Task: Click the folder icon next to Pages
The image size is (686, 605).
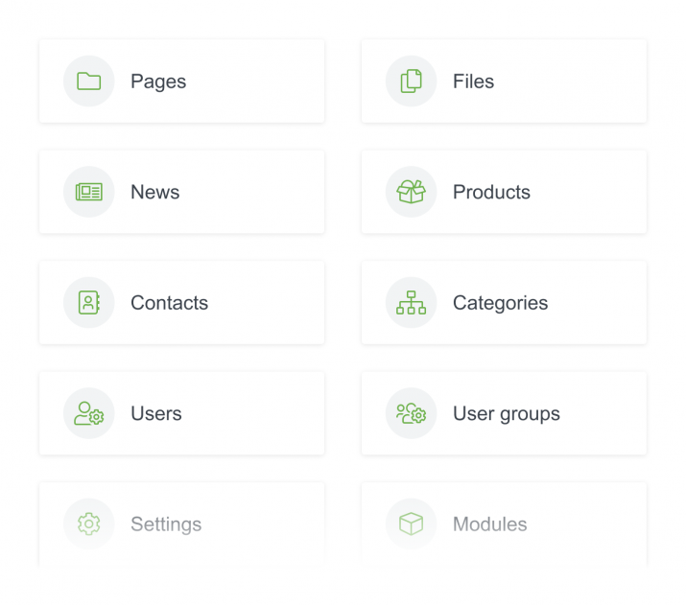Action: [89, 81]
